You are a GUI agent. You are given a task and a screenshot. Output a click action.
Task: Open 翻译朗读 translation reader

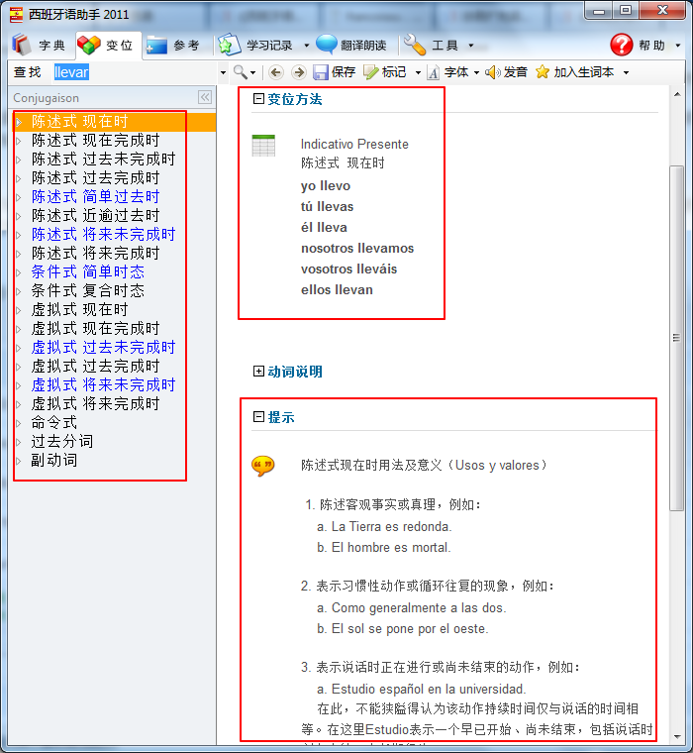(351, 46)
